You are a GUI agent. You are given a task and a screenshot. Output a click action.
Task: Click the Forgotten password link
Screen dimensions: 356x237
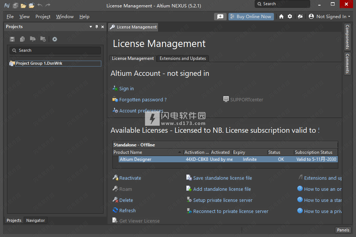pyautogui.click(x=143, y=100)
